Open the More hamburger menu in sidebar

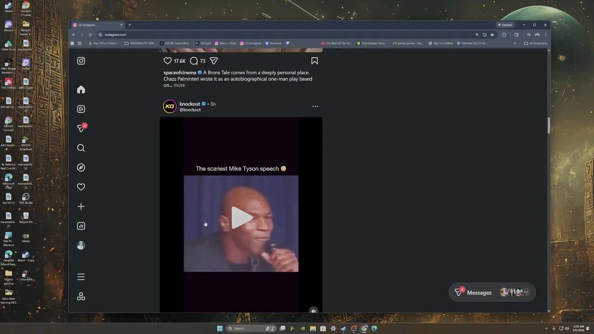pos(81,277)
